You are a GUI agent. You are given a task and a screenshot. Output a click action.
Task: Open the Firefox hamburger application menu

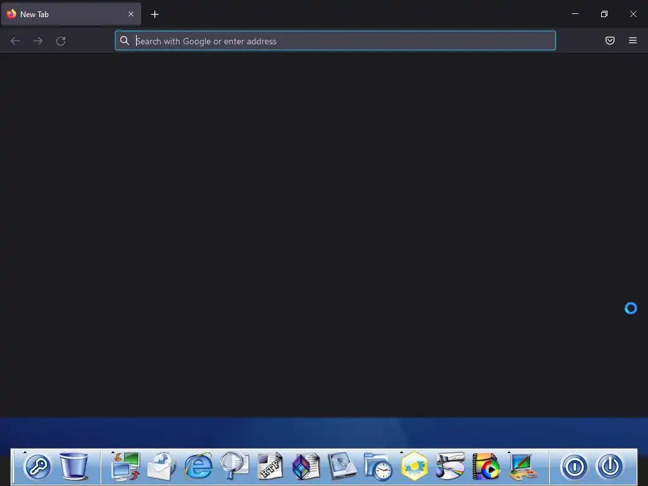633,40
